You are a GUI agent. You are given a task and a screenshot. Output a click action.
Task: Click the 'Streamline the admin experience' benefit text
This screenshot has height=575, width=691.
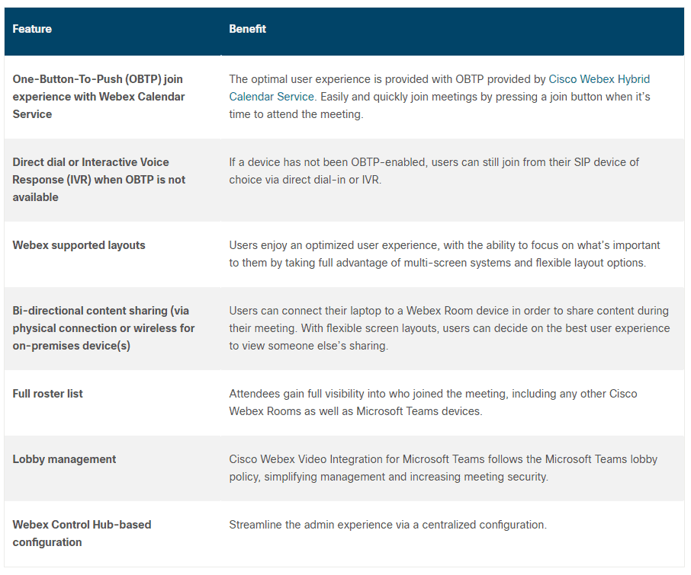coord(387,525)
